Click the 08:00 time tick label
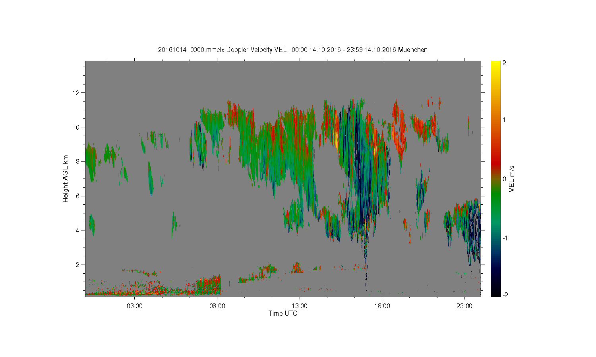The width and height of the screenshot is (596, 357). tap(217, 306)
